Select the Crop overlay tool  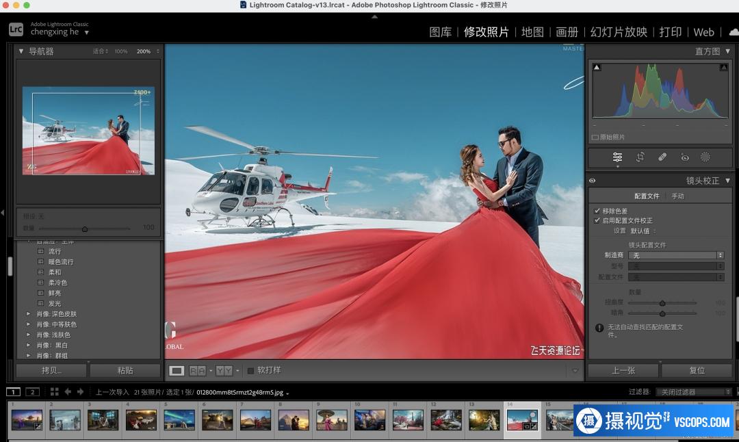coord(640,157)
